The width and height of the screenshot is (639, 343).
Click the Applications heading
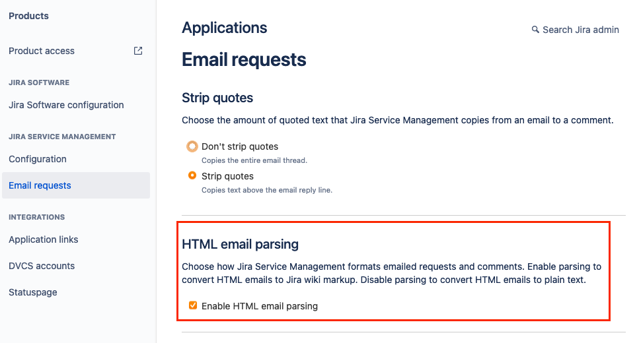tap(225, 28)
